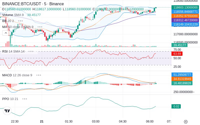The image size is (200, 125).
Task: Open more options for MACD 12 26 close 9
Action: (39, 75)
